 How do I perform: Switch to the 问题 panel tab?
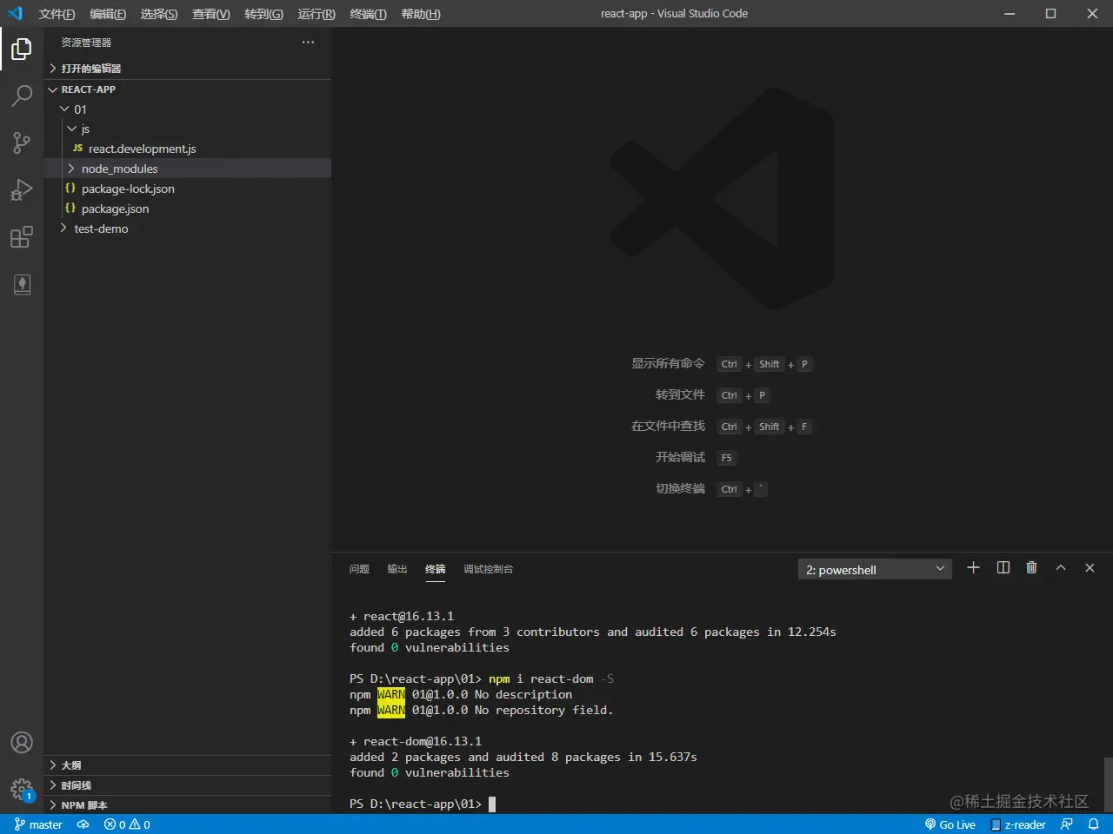pos(359,569)
